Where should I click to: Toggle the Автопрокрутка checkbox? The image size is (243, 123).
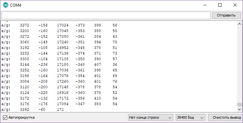tap(5, 117)
